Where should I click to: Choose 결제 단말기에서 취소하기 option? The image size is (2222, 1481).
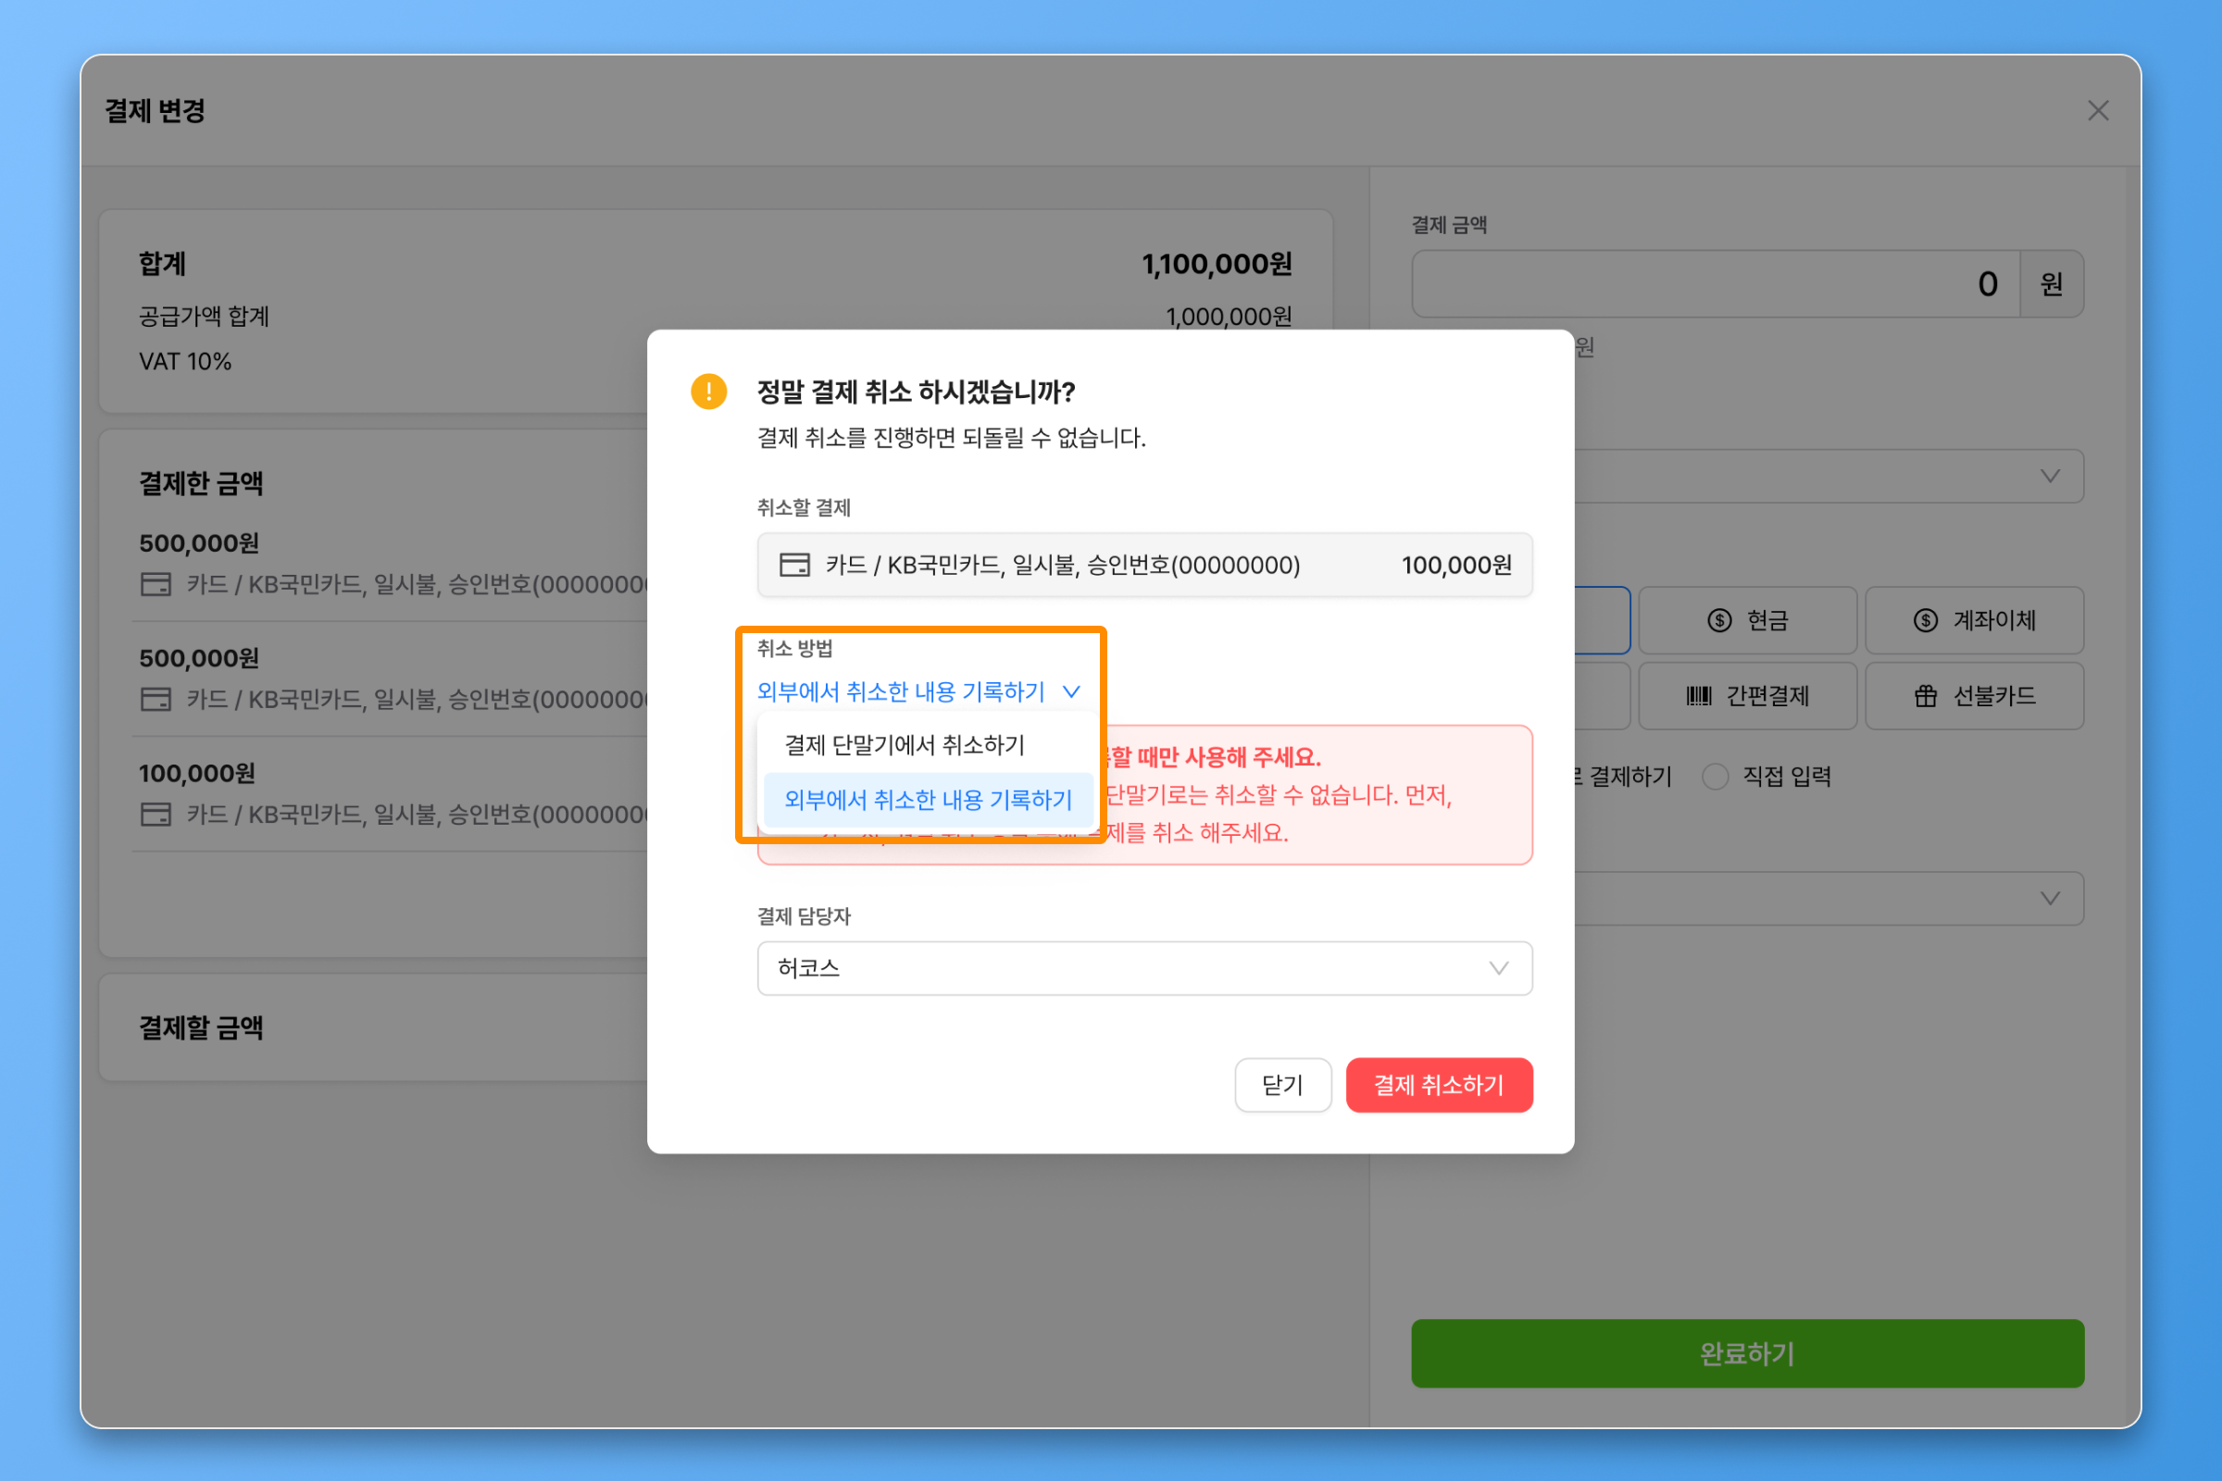pyautogui.click(x=905, y=745)
